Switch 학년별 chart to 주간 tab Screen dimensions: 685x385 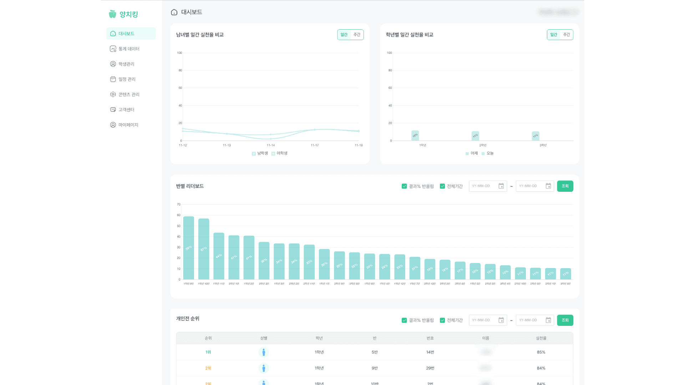tap(567, 35)
